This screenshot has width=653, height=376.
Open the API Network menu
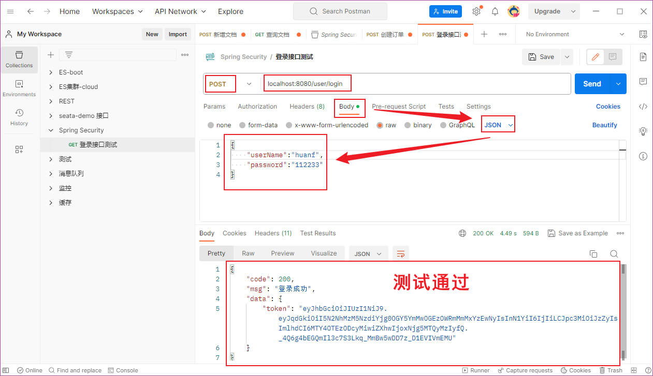click(180, 11)
